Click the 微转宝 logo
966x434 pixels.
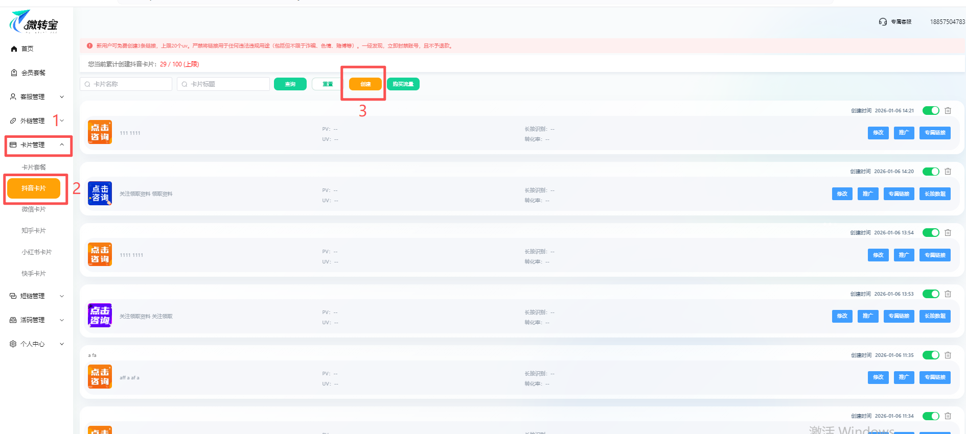34,22
